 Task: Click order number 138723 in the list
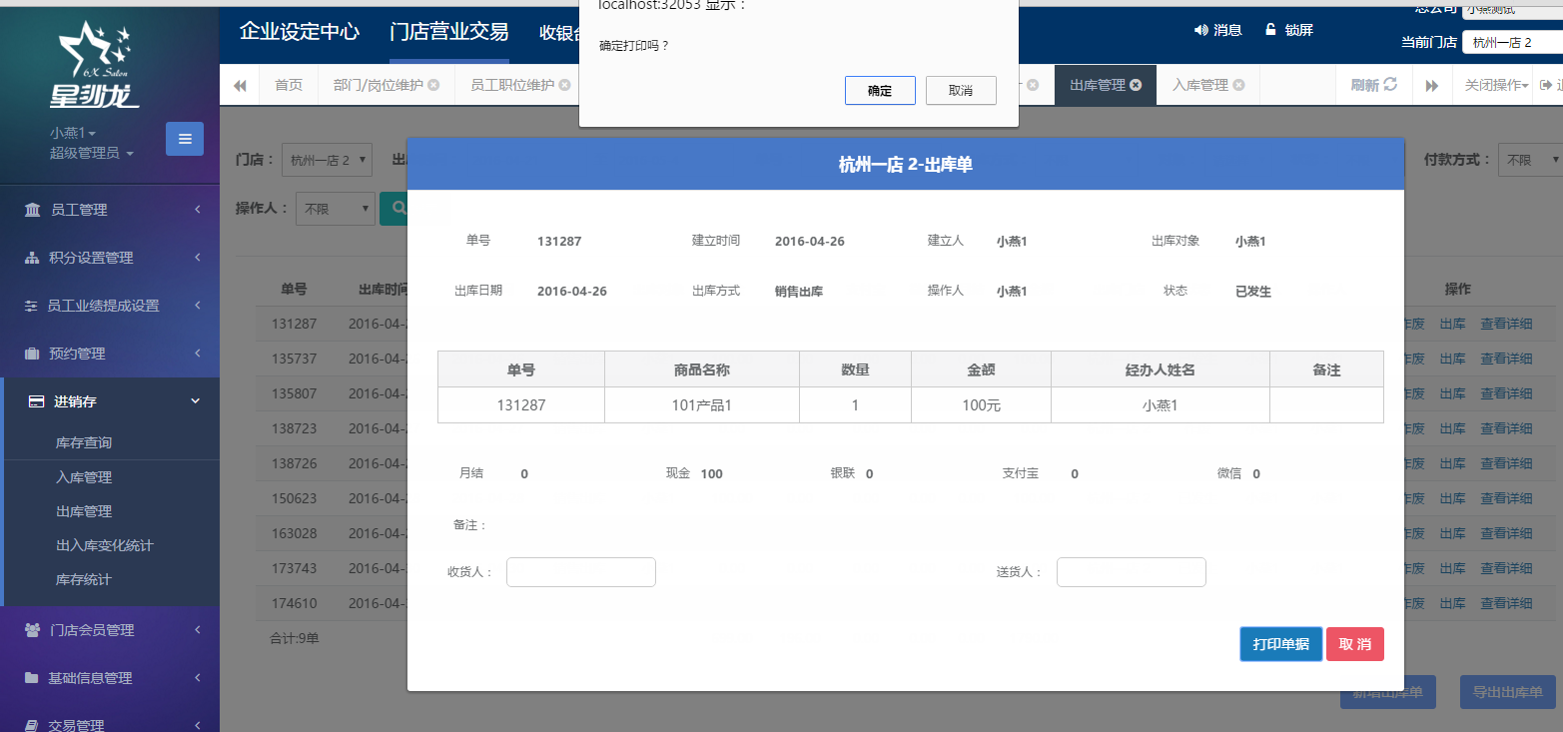294,428
